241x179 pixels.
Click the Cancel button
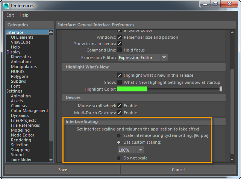[x=178, y=170]
